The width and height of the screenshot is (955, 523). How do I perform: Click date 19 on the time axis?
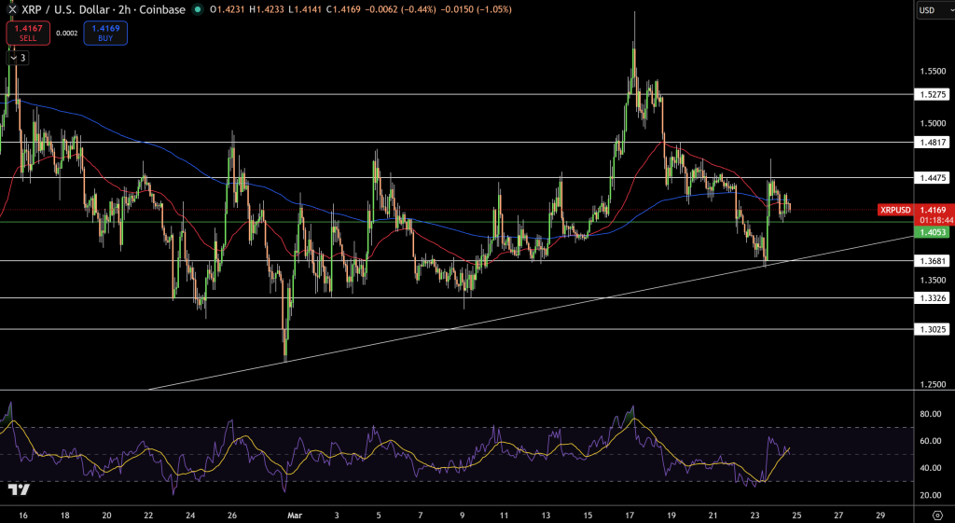(x=671, y=515)
